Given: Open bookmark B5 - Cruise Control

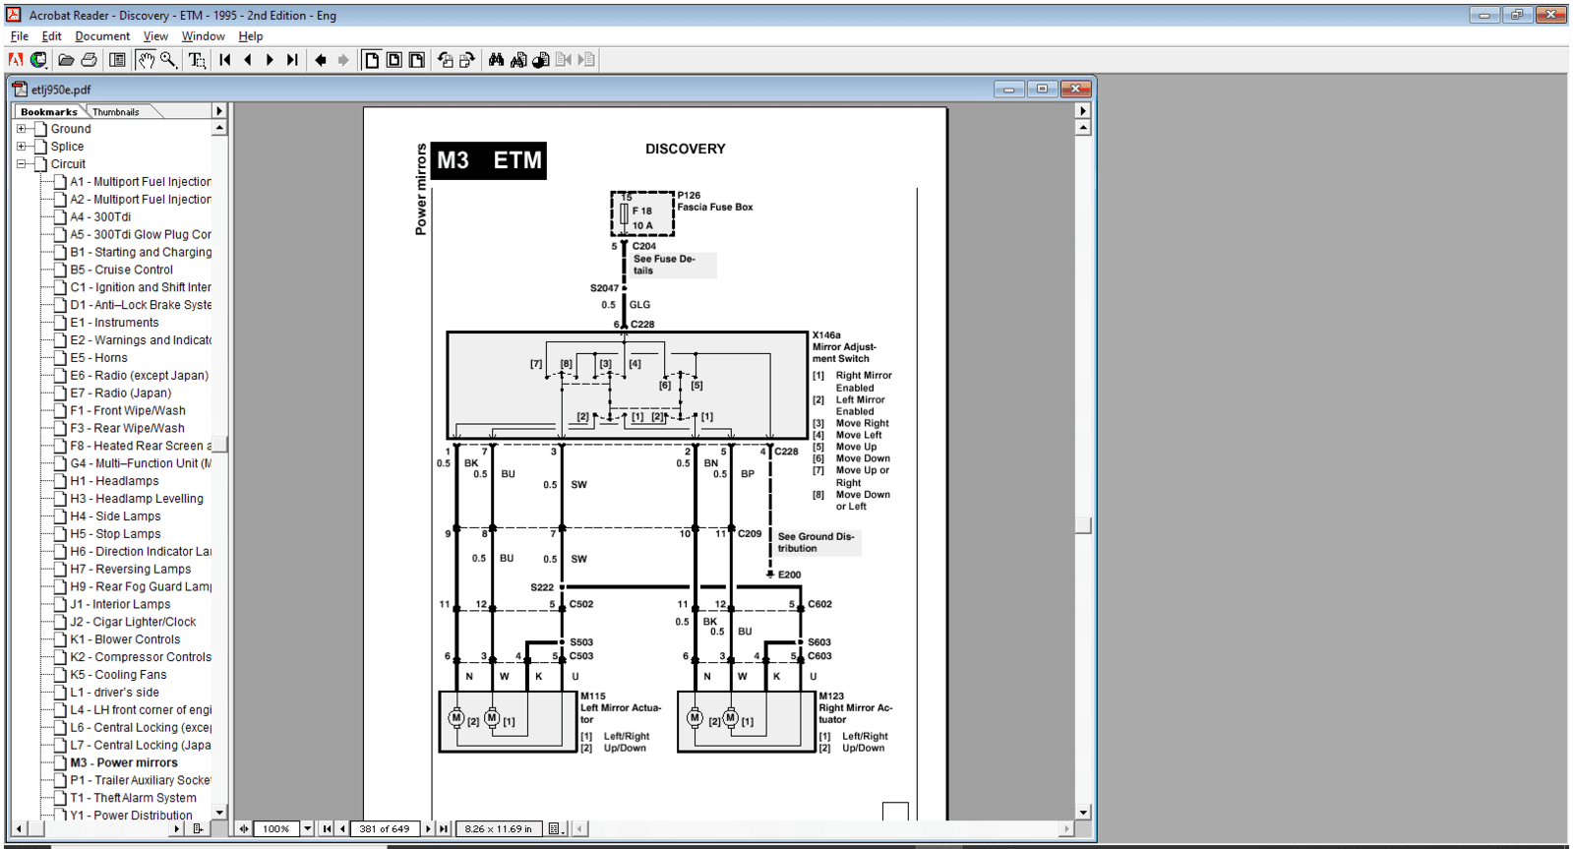Looking at the screenshot, I should pos(121,270).
